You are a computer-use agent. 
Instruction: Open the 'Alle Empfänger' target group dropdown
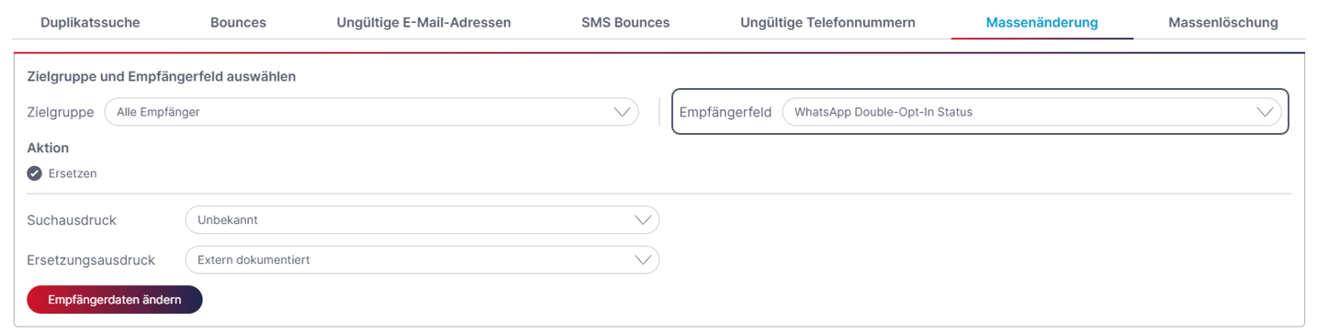pos(372,112)
